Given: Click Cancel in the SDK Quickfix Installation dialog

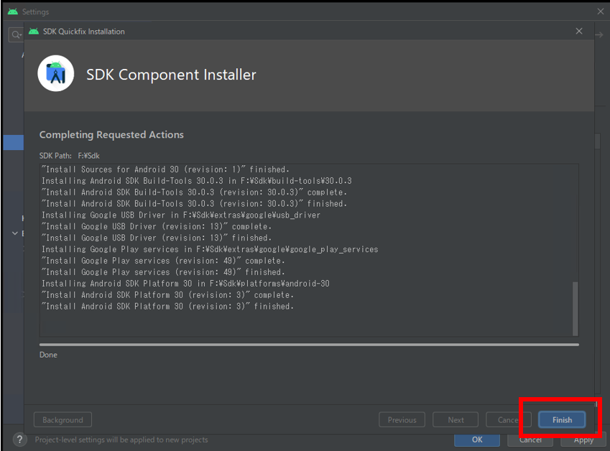Looking at the screenshot, I should 509,420.
